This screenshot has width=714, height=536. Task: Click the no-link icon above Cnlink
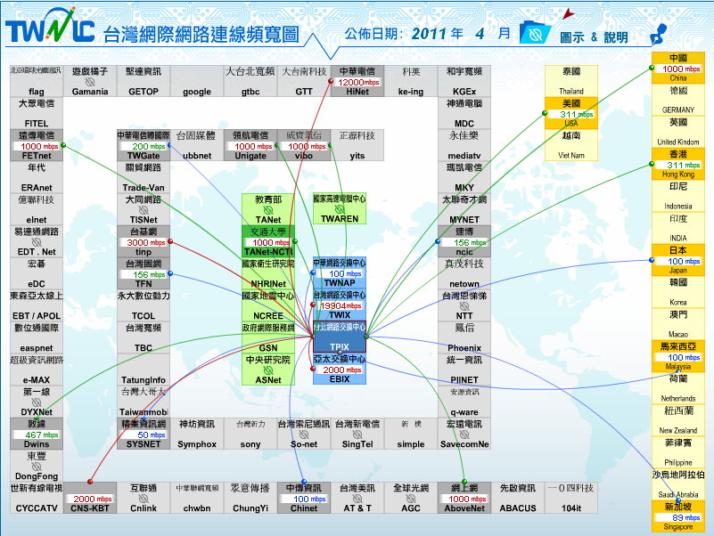[144, 499]
